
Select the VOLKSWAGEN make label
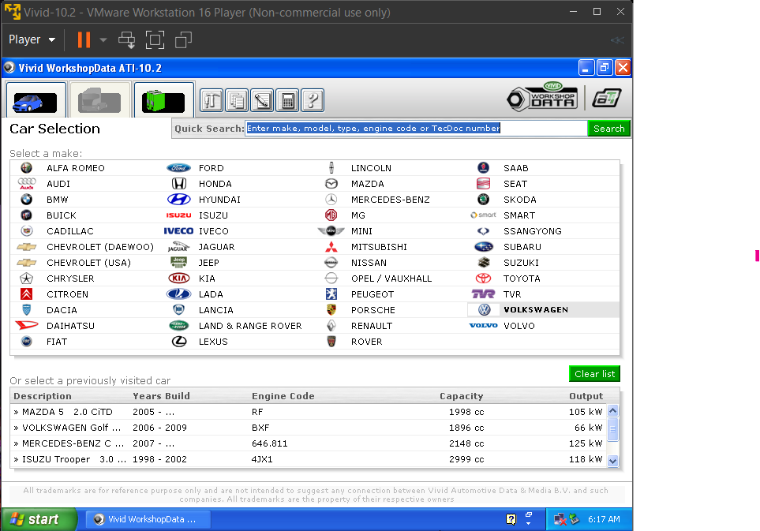pyautogui.click(x=536, y=310)
